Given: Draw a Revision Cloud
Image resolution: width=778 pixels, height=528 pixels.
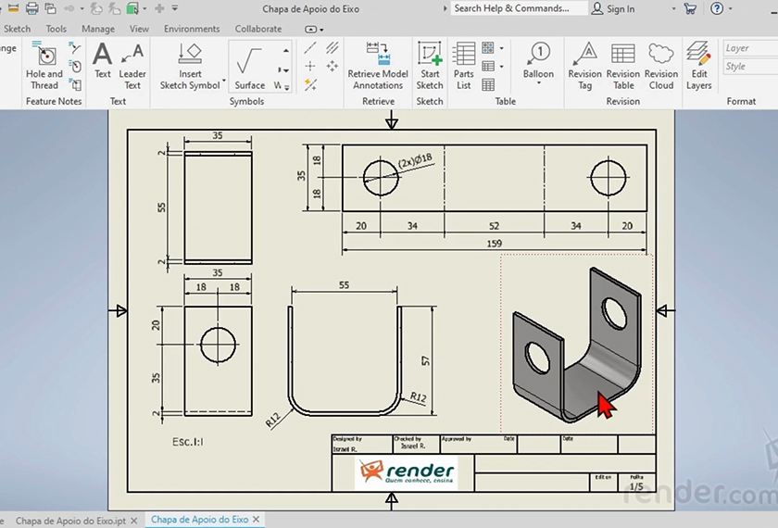Looking at the screenshot, I should coord(661,65).
